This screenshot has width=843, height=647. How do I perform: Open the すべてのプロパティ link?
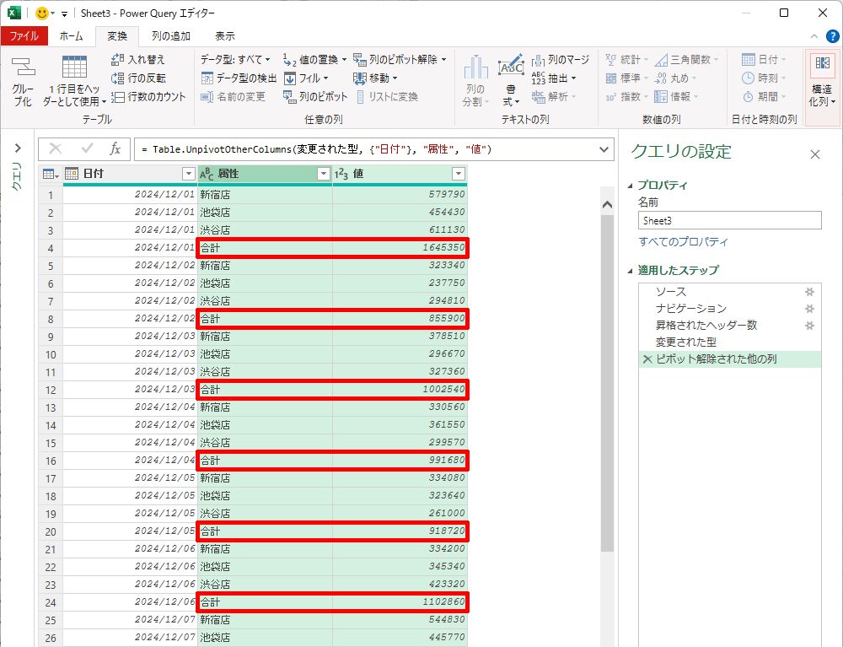(683, 242)
